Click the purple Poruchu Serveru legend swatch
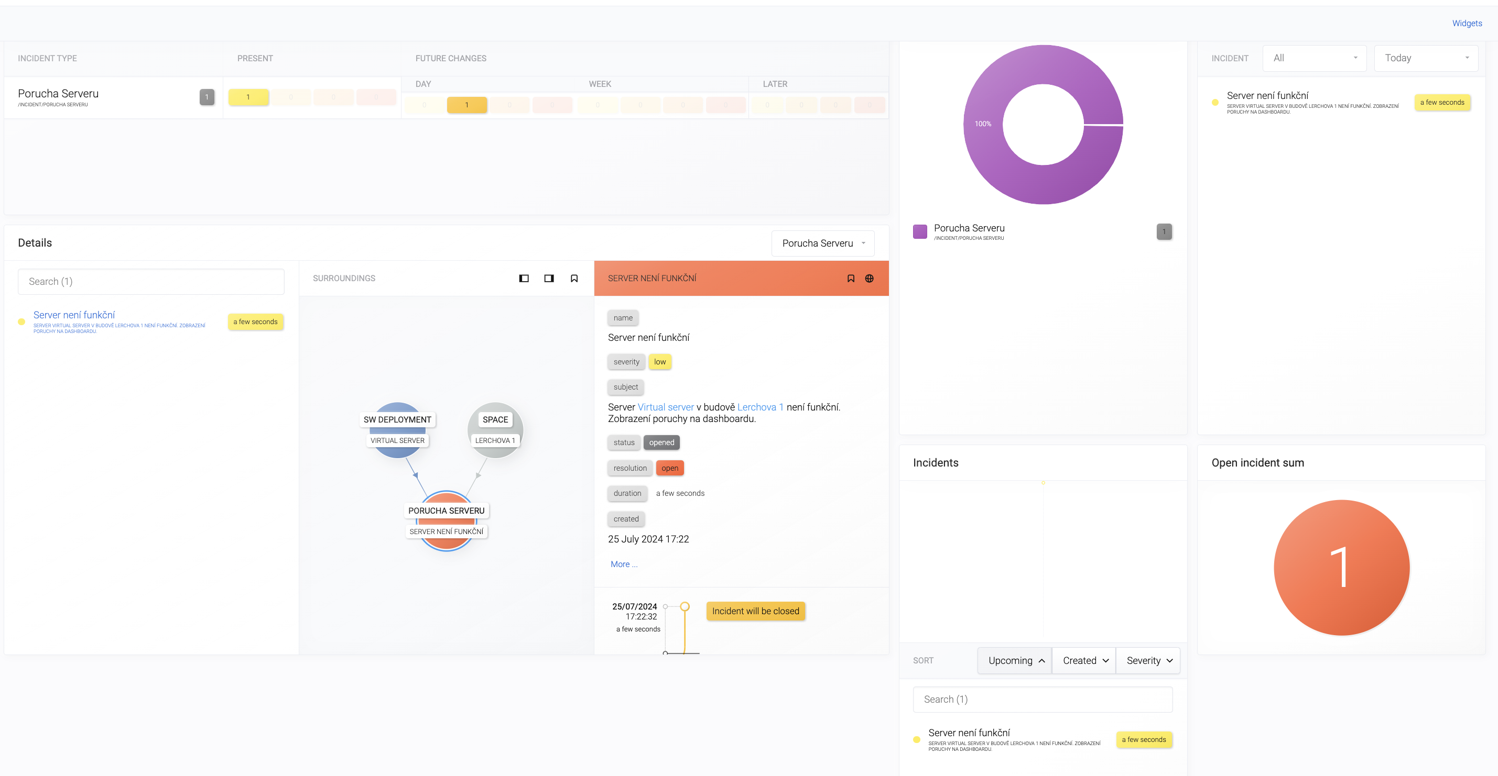Viewport: 1498px width, 776px height. pyautogui.click(x=920, y=232)
